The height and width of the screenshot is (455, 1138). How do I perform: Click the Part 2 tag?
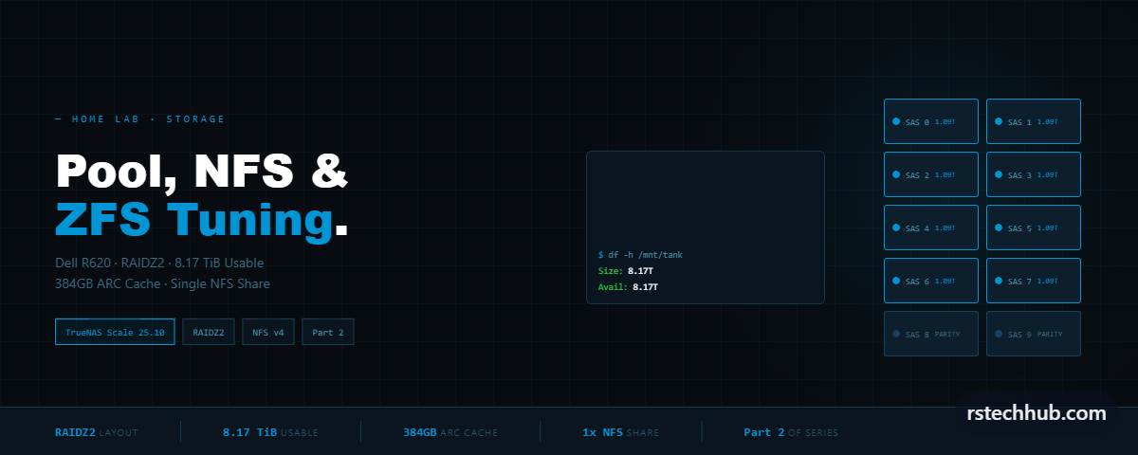coord(328,332)
